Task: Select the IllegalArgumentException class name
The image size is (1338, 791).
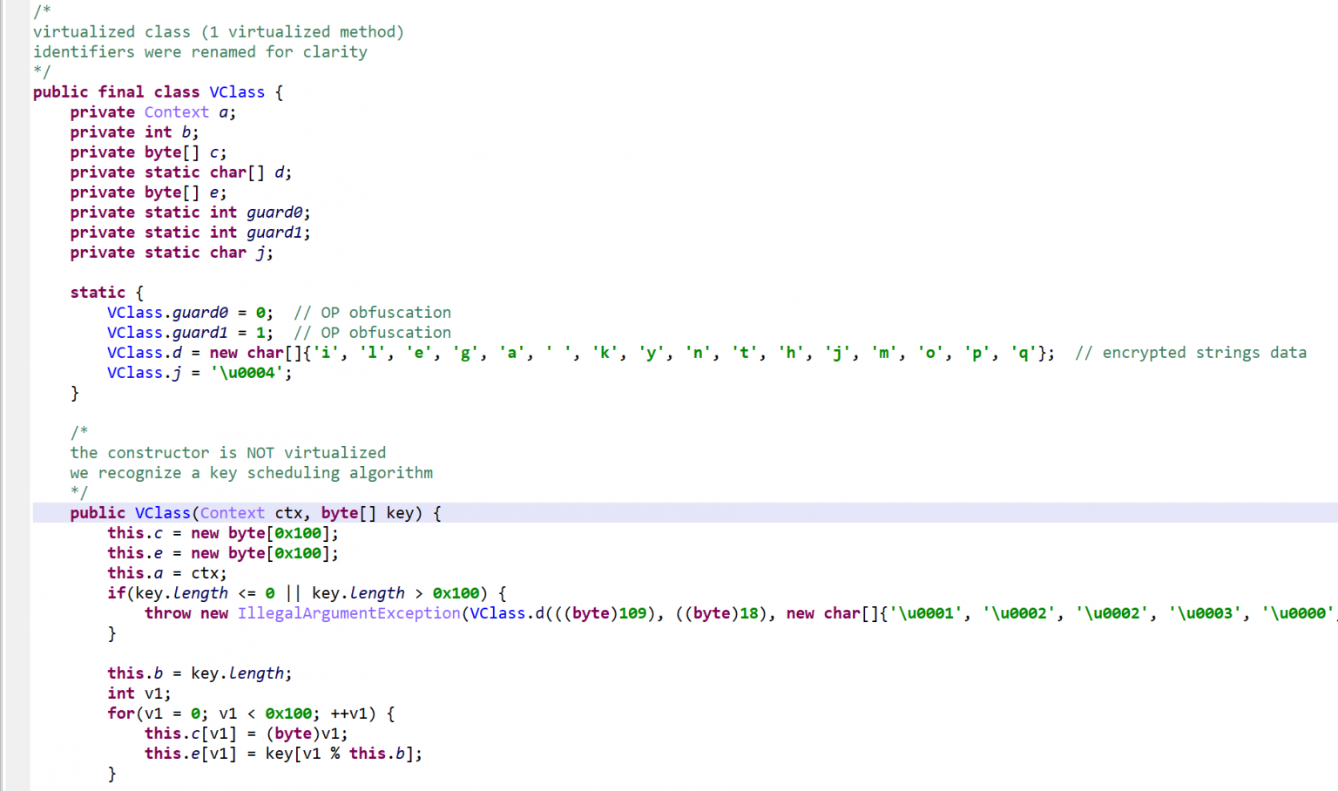Action: 348,613
